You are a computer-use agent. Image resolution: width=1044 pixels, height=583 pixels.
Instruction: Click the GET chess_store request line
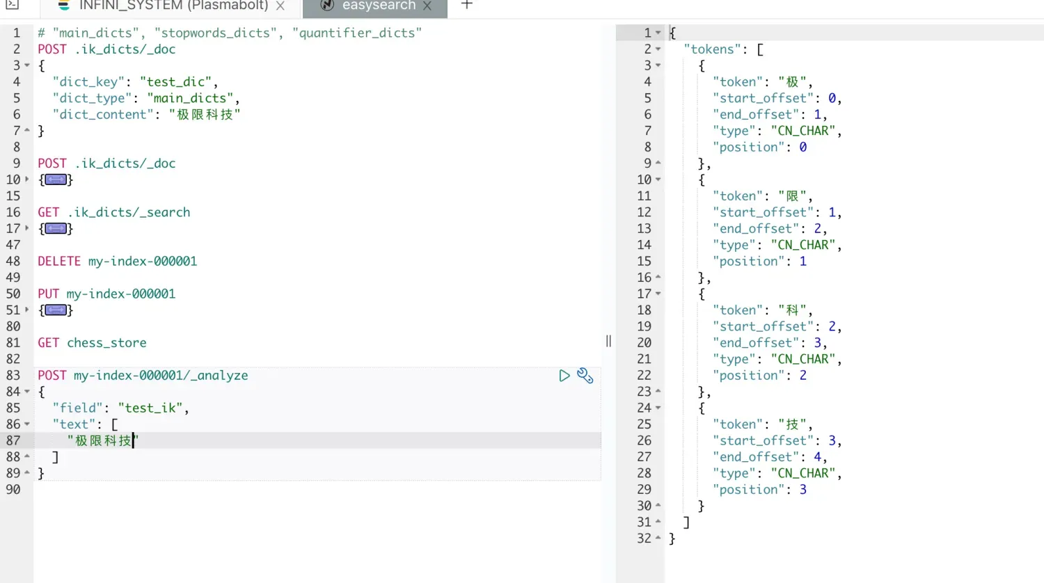coord(92,343)
